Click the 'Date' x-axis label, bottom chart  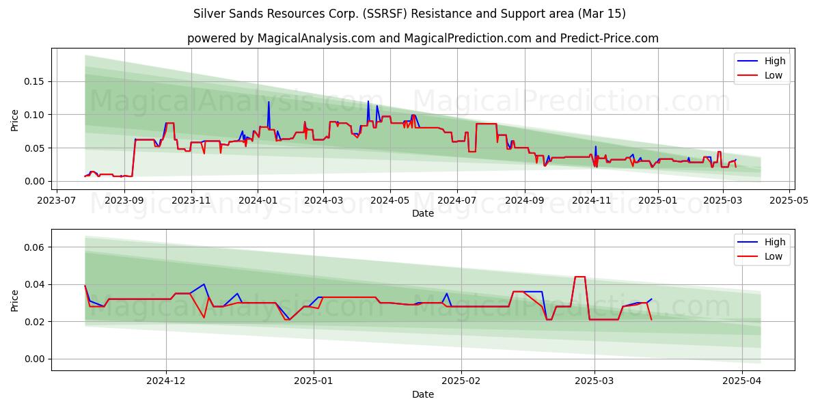[423, 395]
